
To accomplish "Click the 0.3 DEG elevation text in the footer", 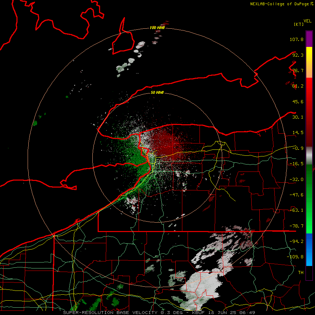I will pos(171,313).
